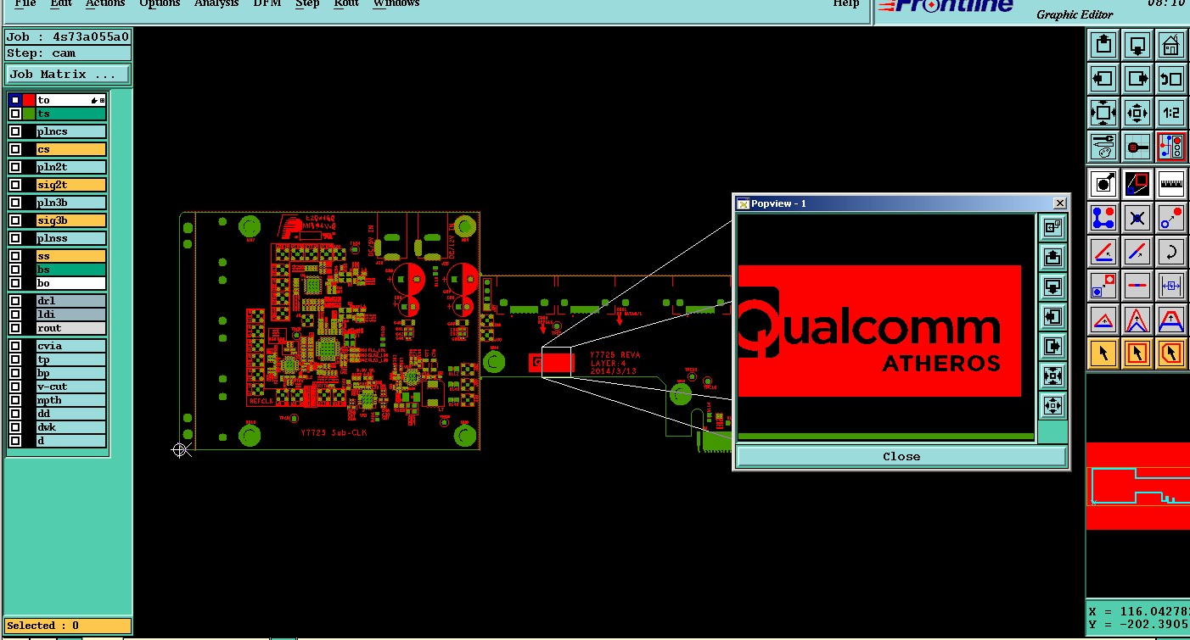Select the dimension marker tool with brackets

[1171, 286]
